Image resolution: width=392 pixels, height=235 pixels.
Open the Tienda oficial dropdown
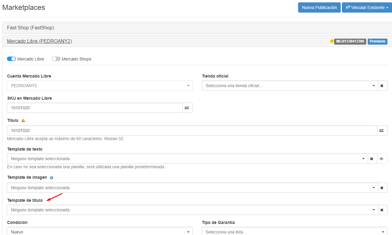[290, 86]
